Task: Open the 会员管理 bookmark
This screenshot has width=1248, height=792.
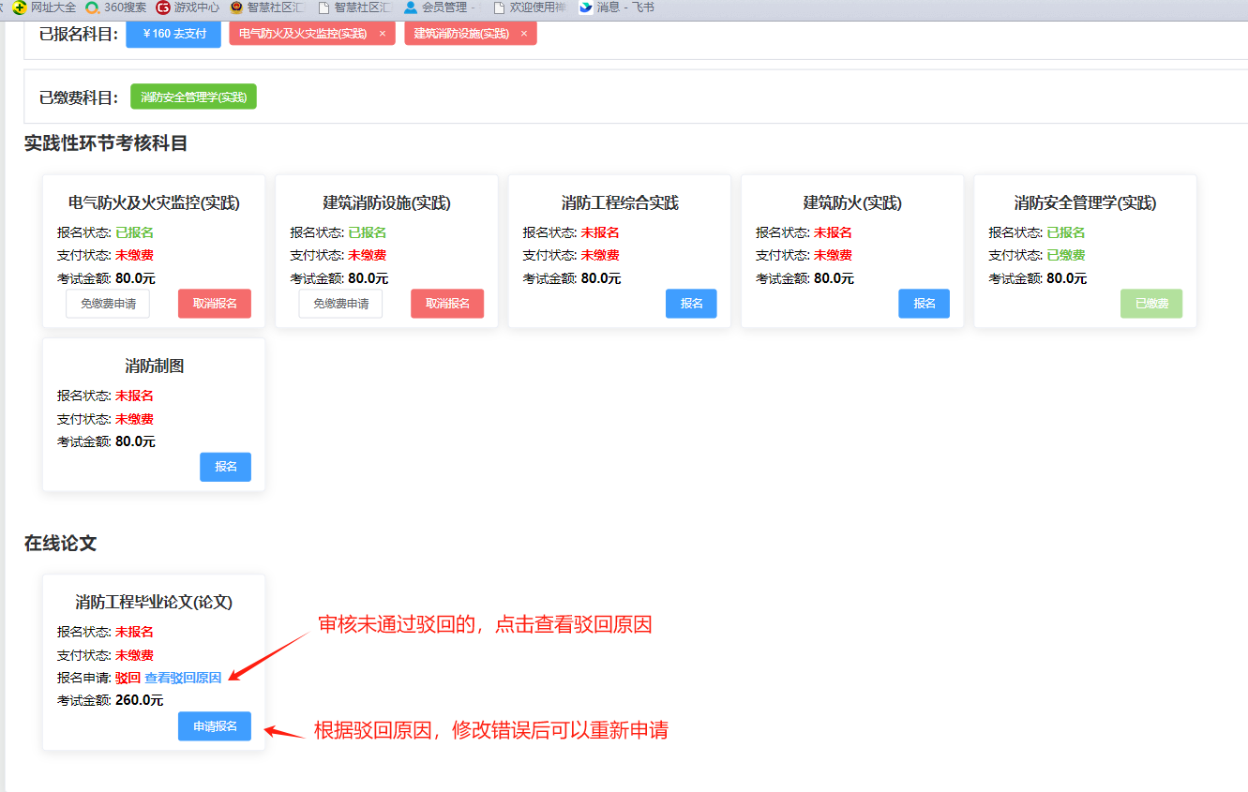Action: coord(439,7)
